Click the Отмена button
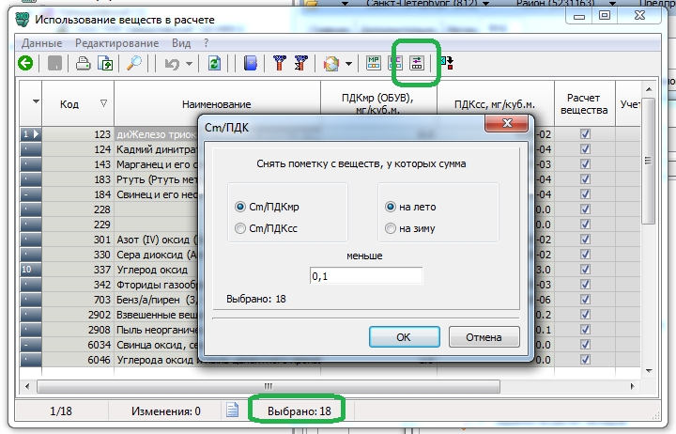 (x=484, y=336)
